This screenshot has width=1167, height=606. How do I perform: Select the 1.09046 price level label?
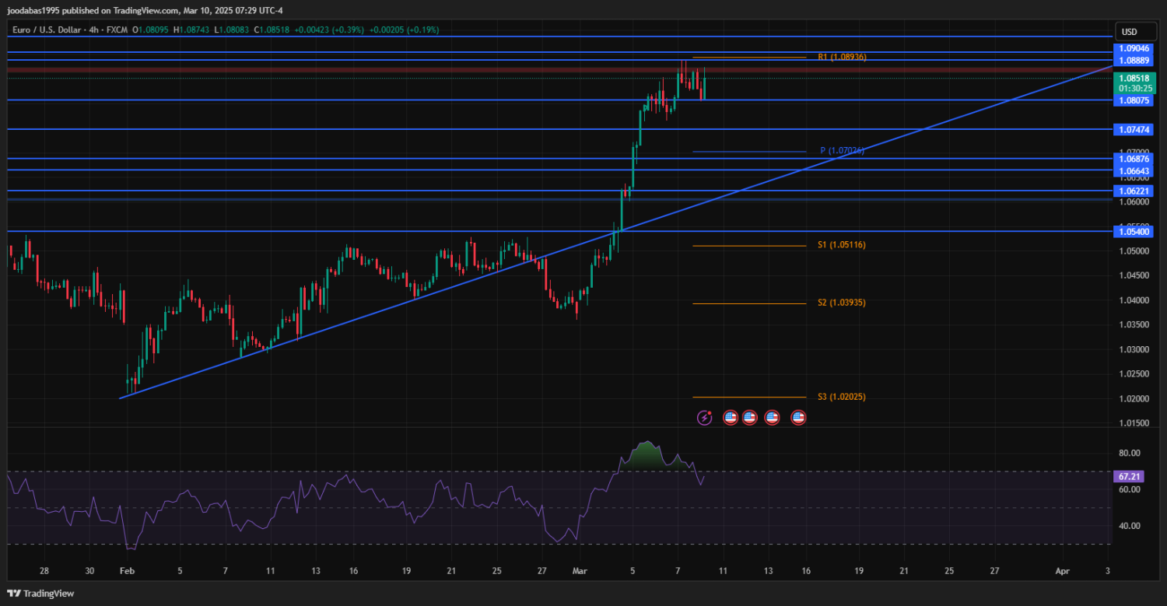tap(1134, 48)
